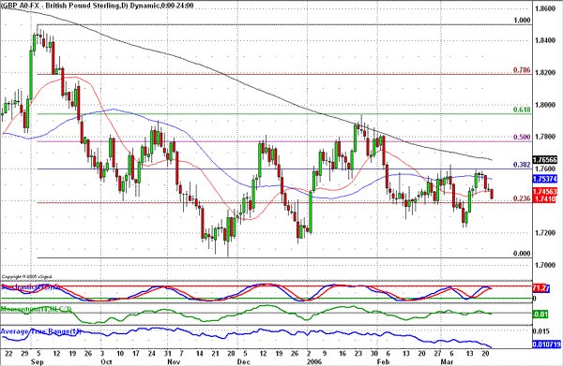Click the Mar month label on date axis
This screenshot has width=563, height=366.
(x=447, y=361)
